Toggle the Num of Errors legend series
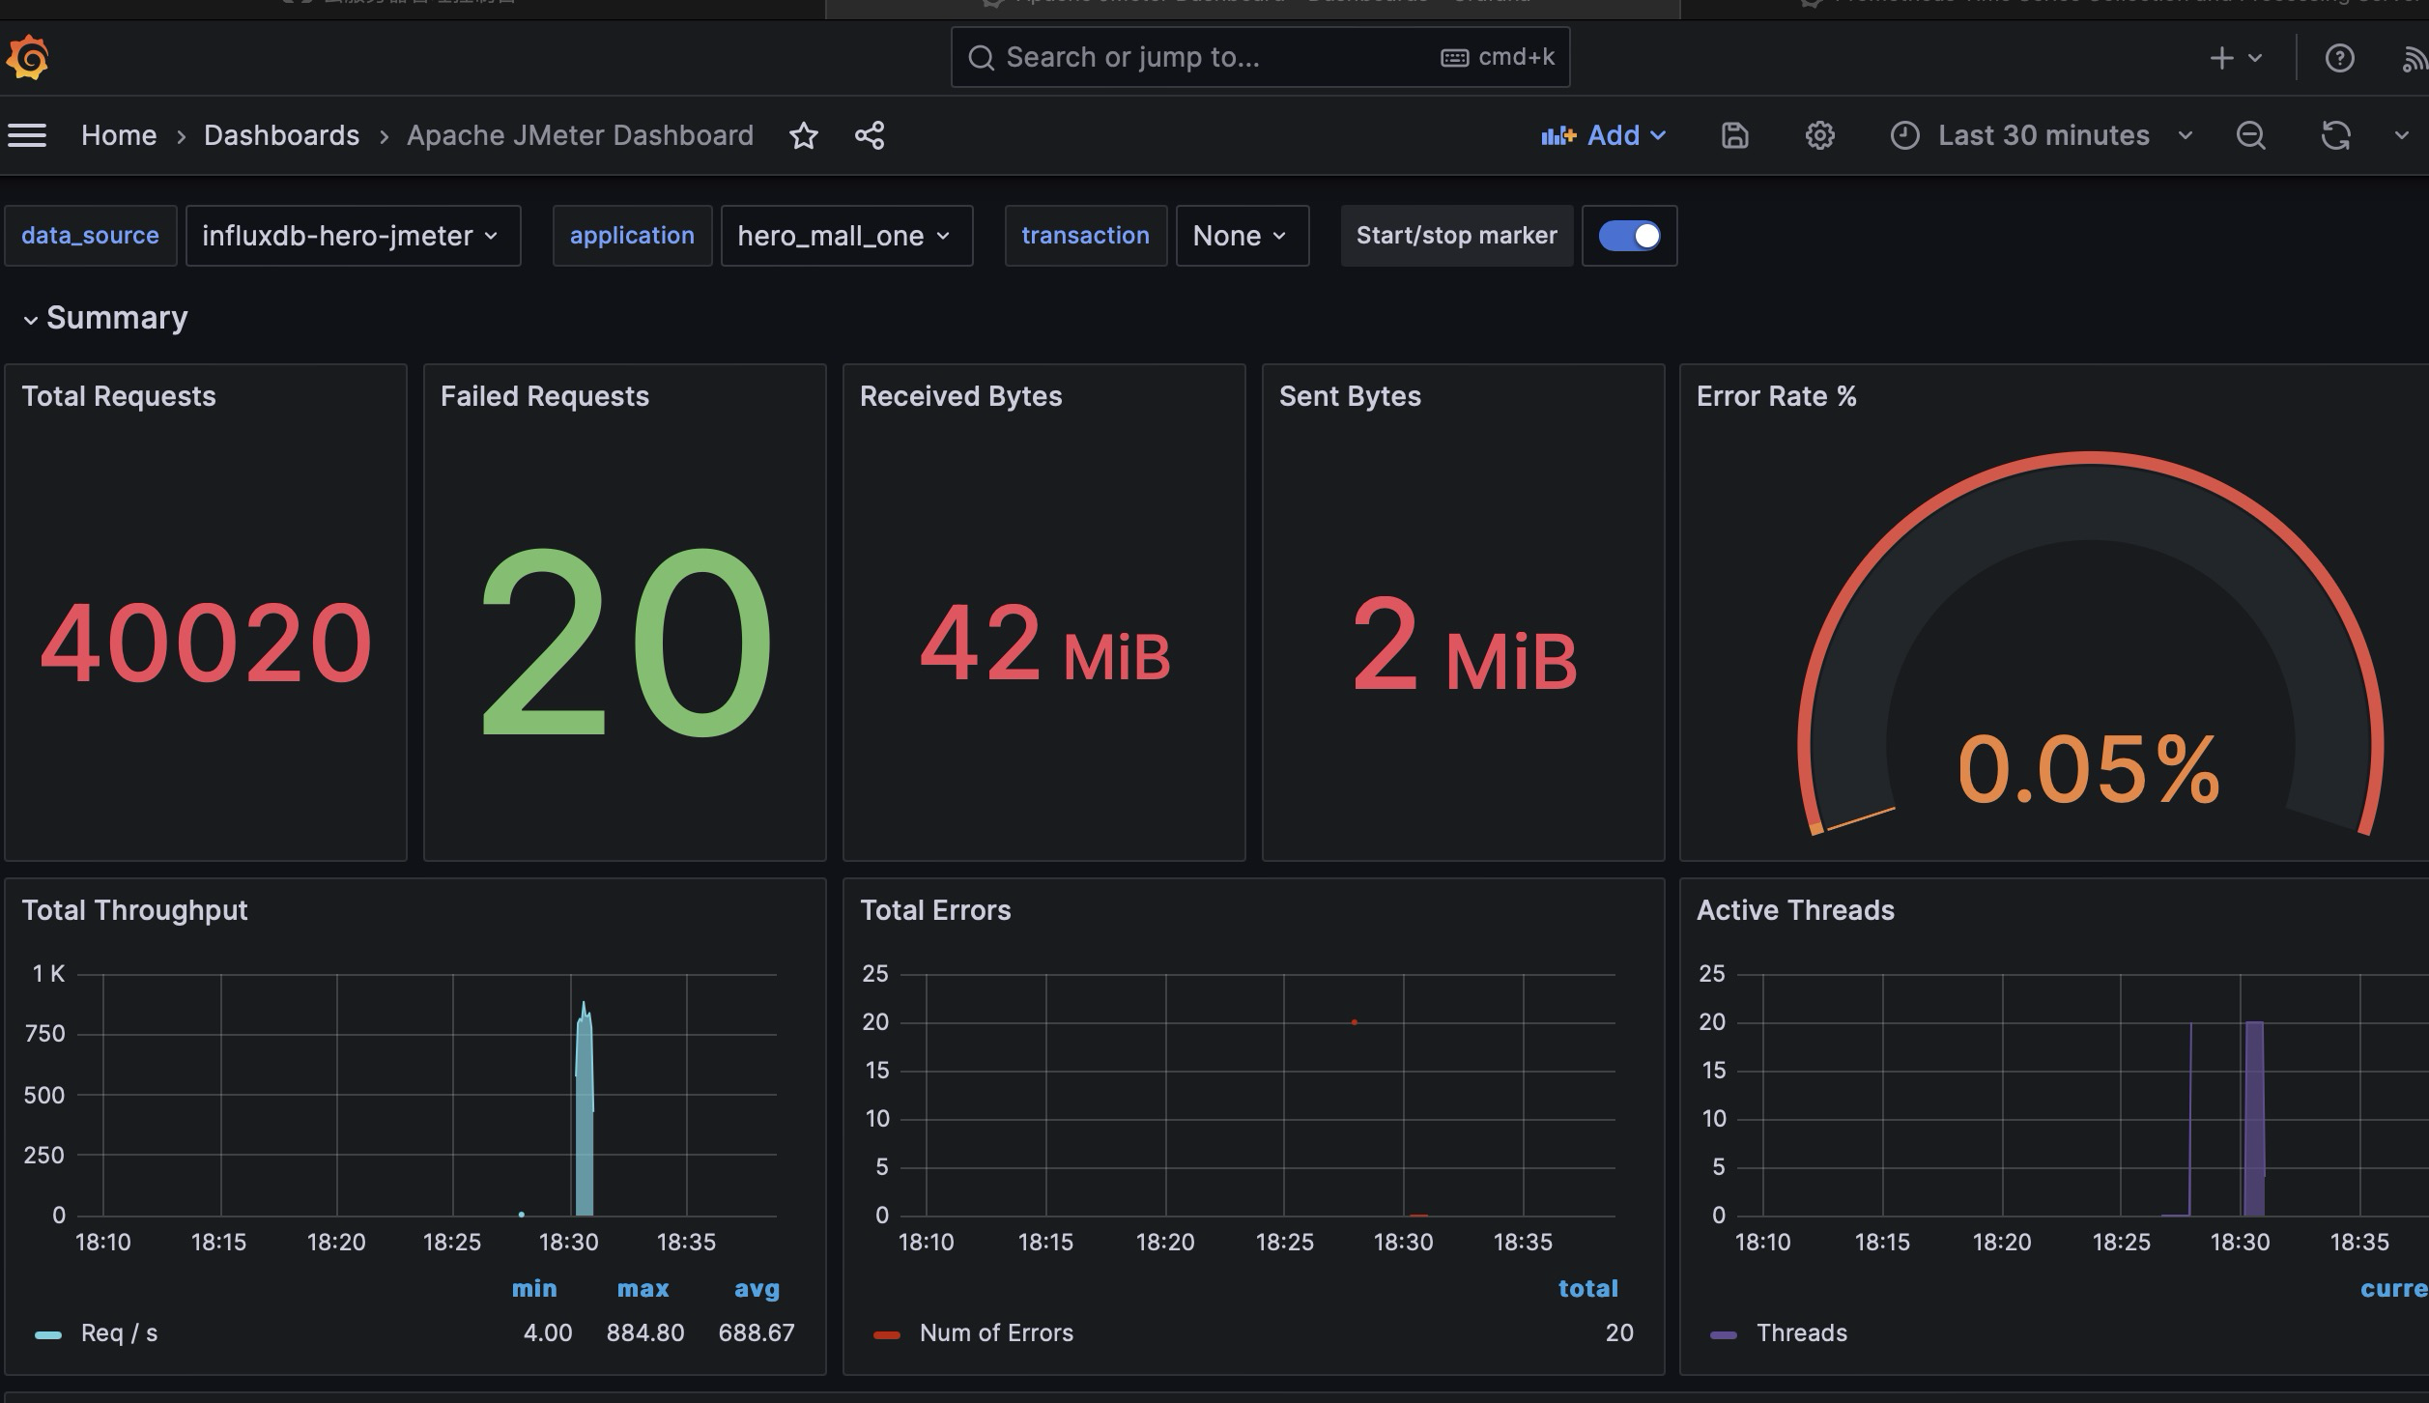The image size is (2429, 1403). point(996,1333)
